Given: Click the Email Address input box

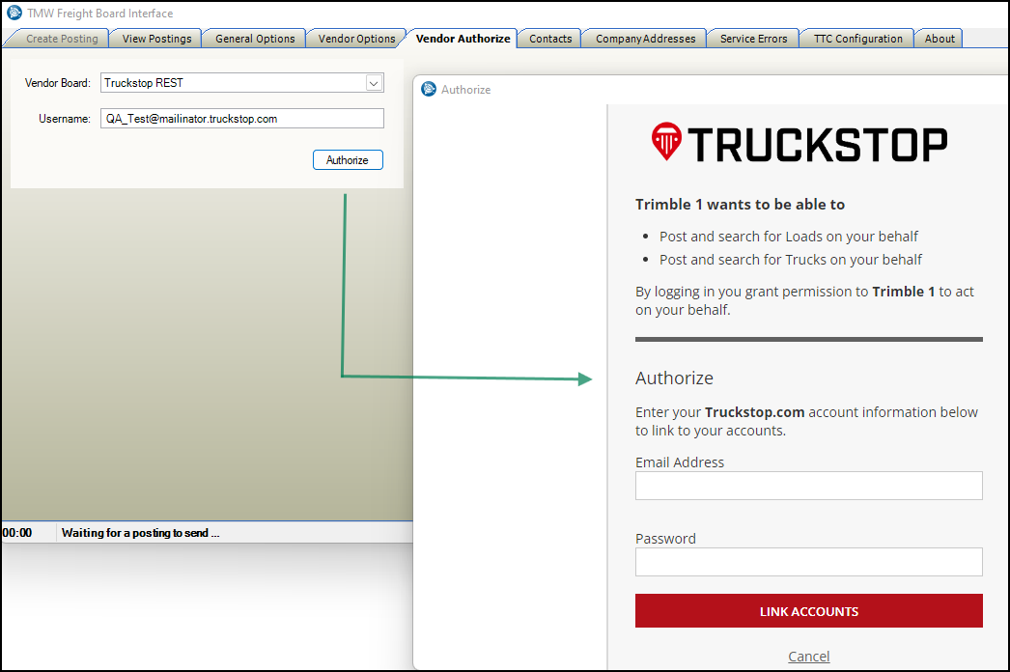Looking at the screenshot, I should tap(808, 485).
